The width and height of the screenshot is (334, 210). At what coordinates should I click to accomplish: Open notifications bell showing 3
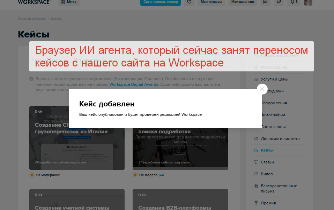[x=294, y=2]
